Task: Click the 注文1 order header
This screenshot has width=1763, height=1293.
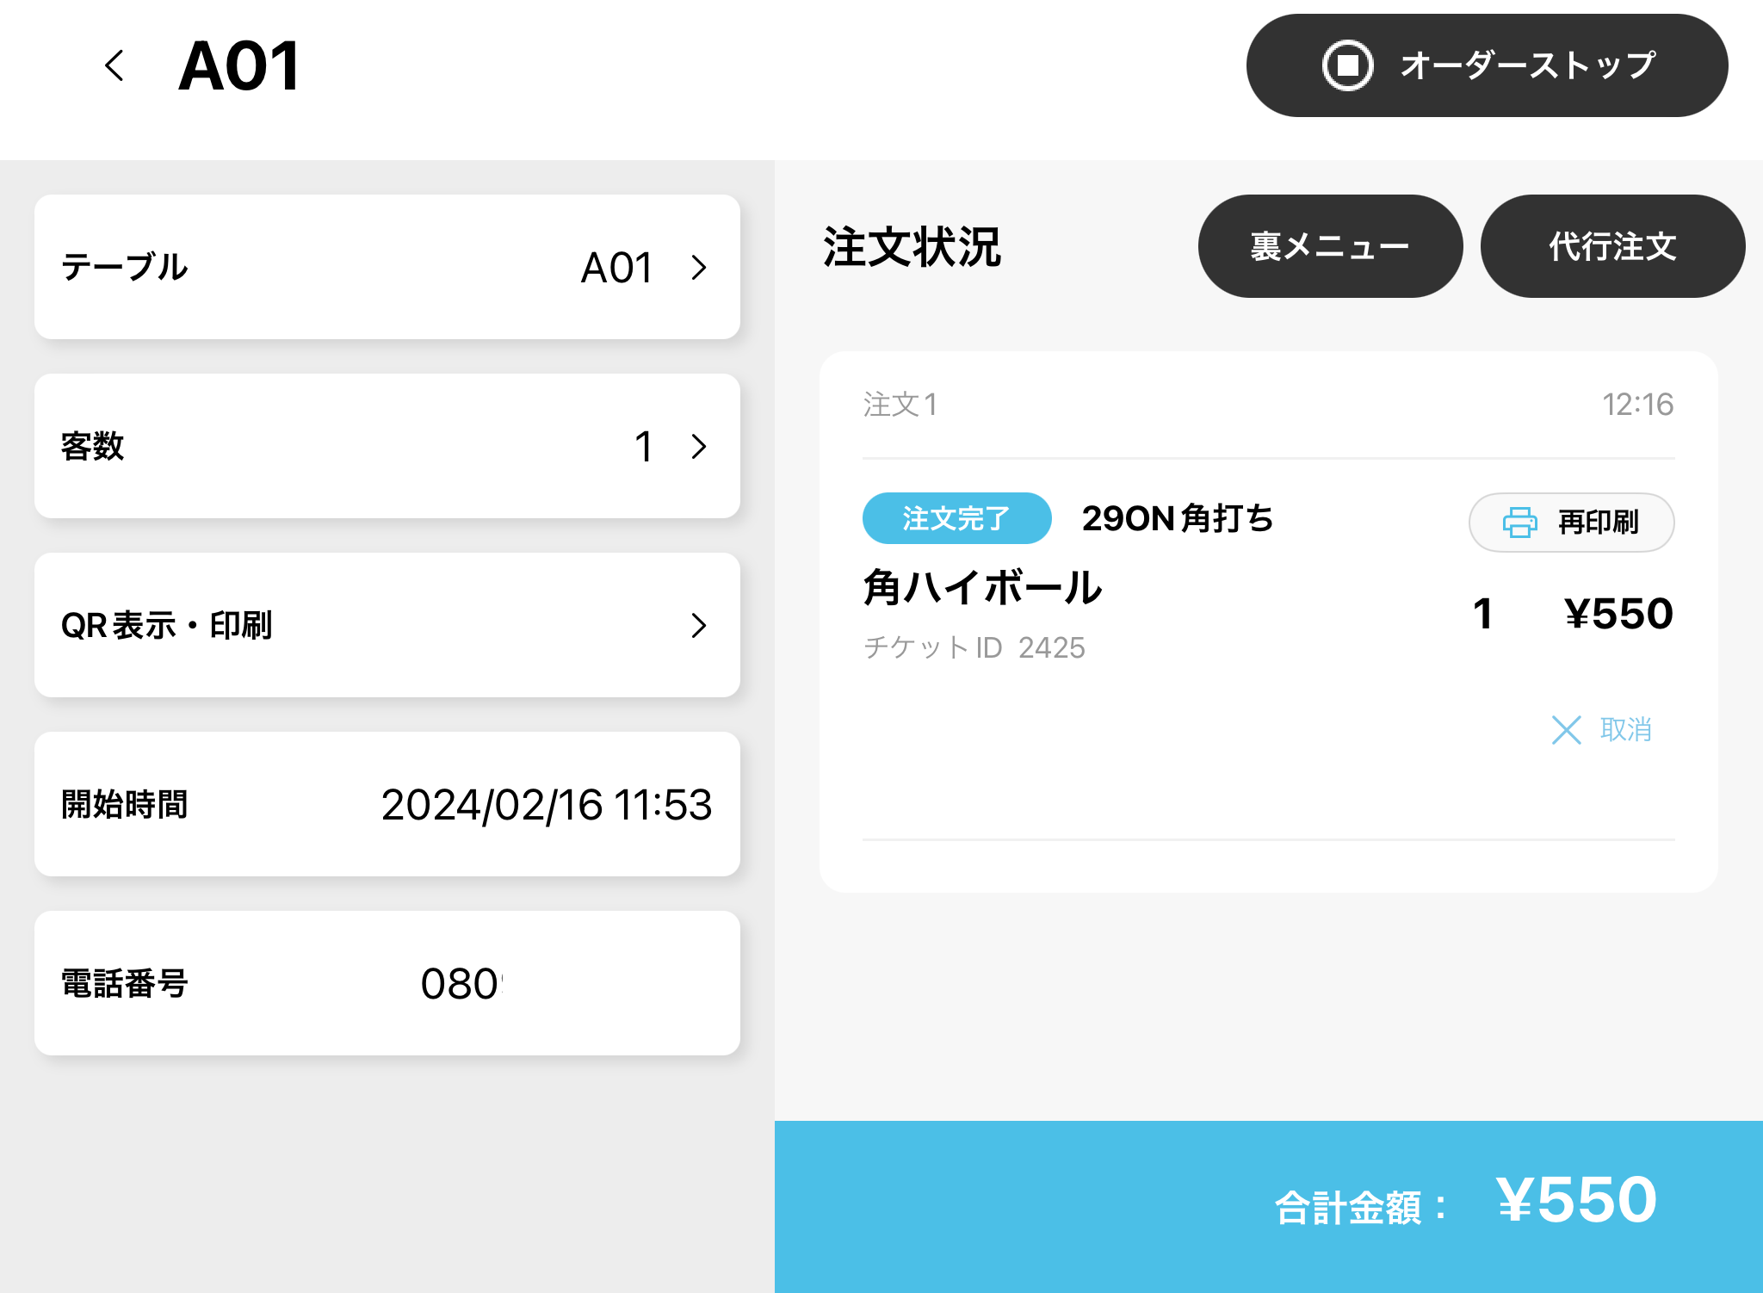Action: [900, 405]
